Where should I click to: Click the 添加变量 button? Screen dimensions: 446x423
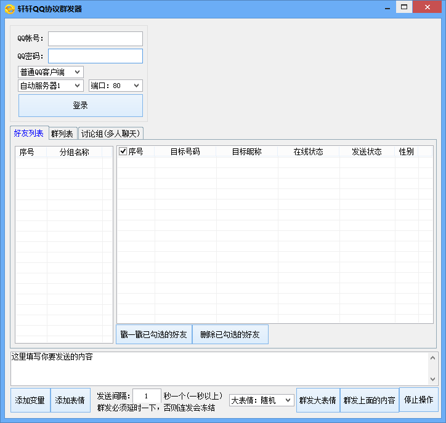[30, 400]
